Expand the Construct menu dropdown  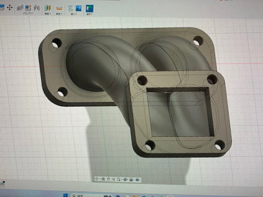click(x=48, y=14)
